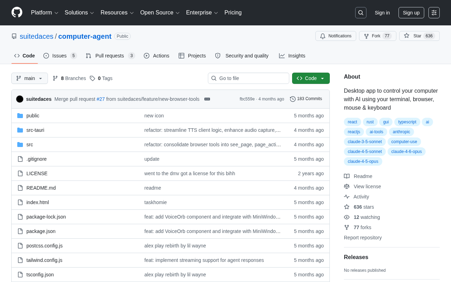Open commit 'went to the dmv got a license'
The height and width of the screenshot is (282, 451).
[x=190, y=173]
